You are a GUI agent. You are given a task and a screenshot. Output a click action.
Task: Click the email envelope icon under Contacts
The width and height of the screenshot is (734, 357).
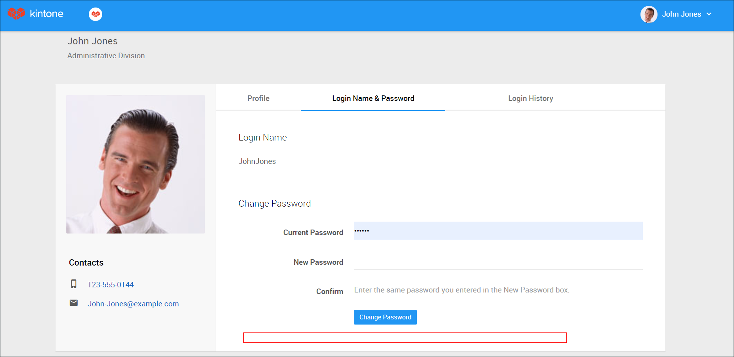74,303
